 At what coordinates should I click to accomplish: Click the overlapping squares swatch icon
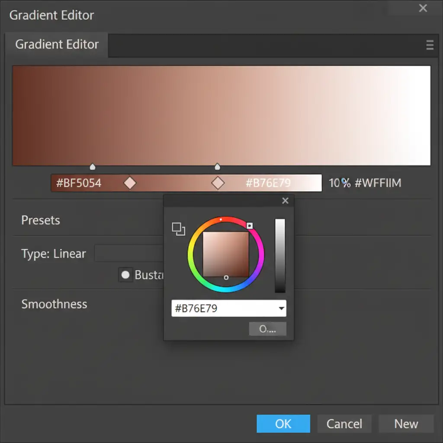coord(179,229)
